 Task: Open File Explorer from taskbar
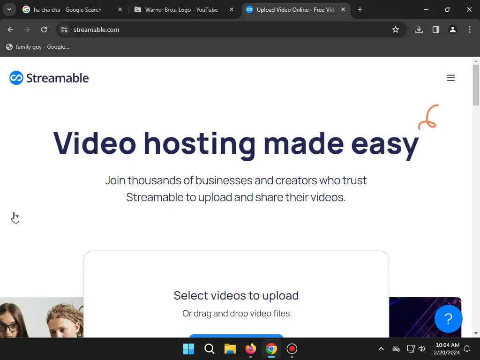tap(230, 349)
